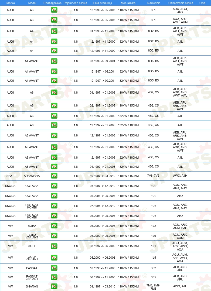
Task: Select date range '06.1997 -> 11.2000'
Action: click(103, 277)
